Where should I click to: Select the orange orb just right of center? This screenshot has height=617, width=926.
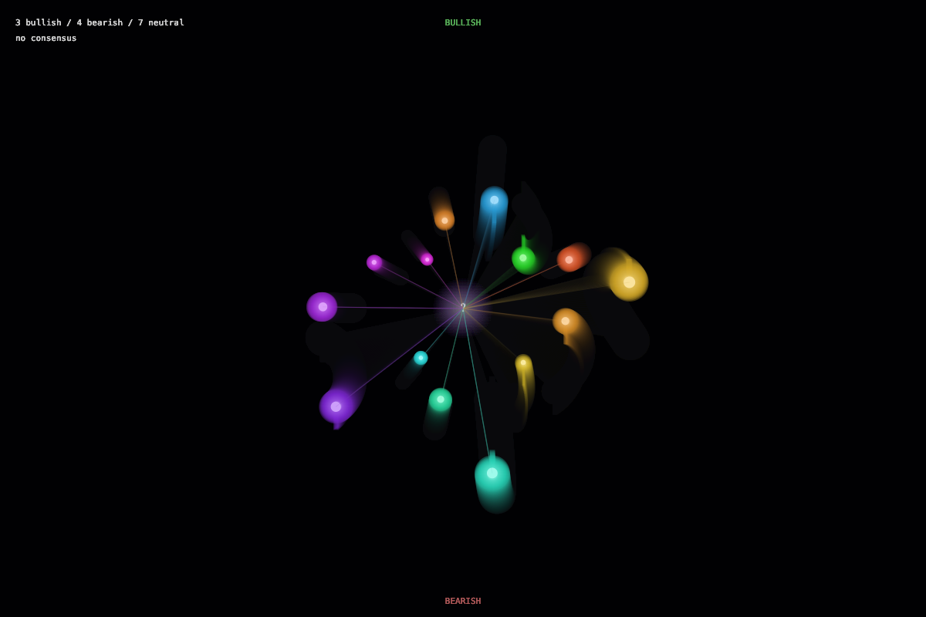click(x=566, y=321)
